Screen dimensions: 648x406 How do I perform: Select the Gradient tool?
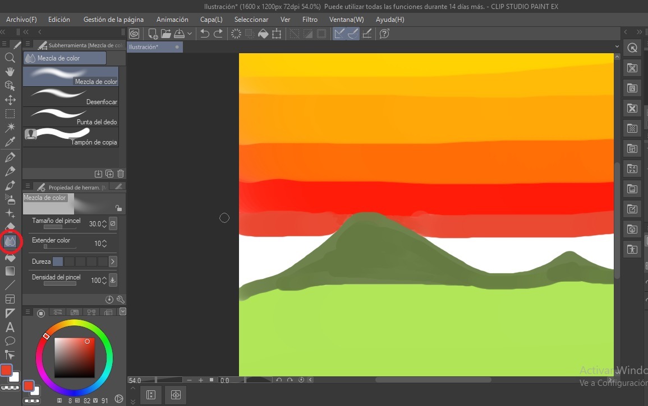point(10,271)
